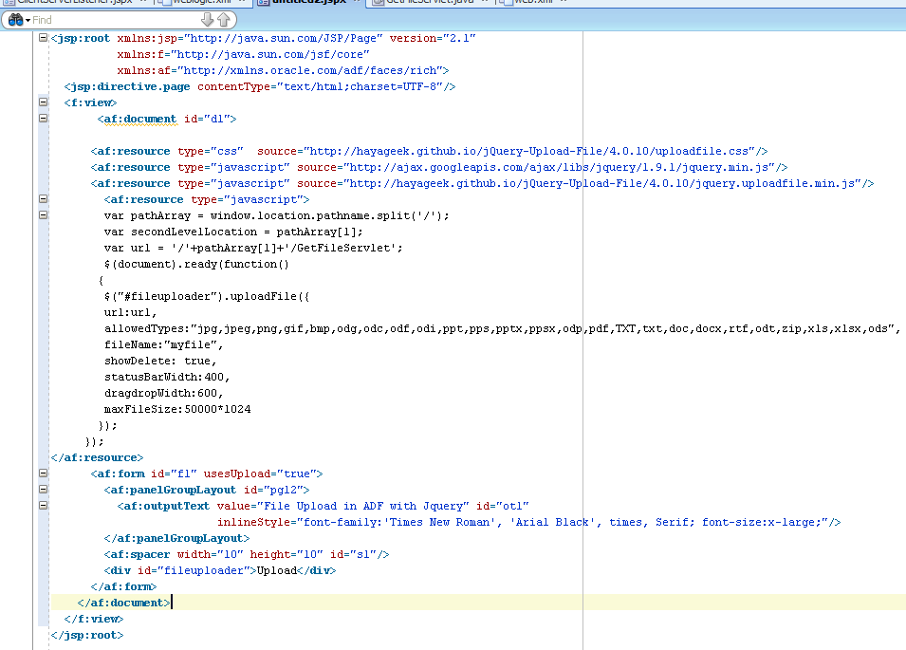Click the binoculars search options icon

pyautogui.click(x=15, y=19)
